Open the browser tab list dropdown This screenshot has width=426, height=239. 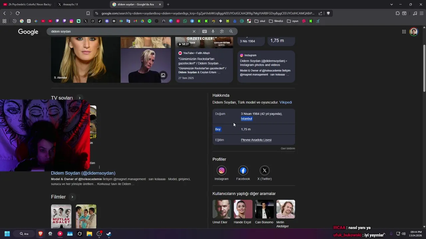tap(391, 4)
